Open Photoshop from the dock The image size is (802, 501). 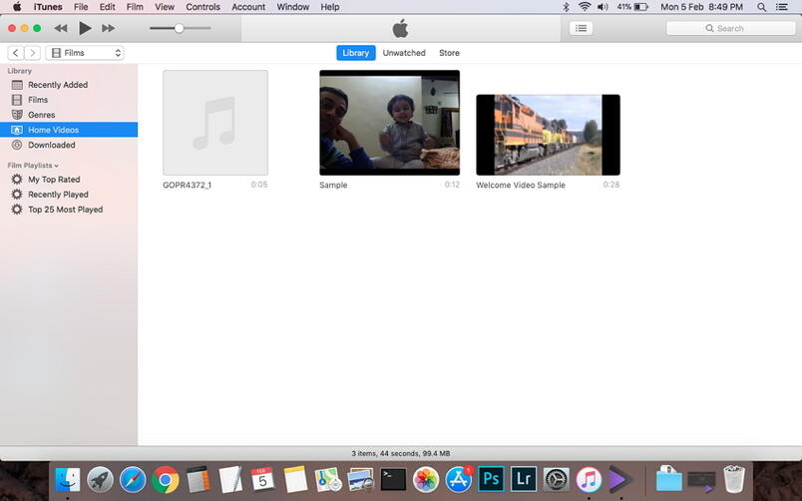[x=491, y=479]
